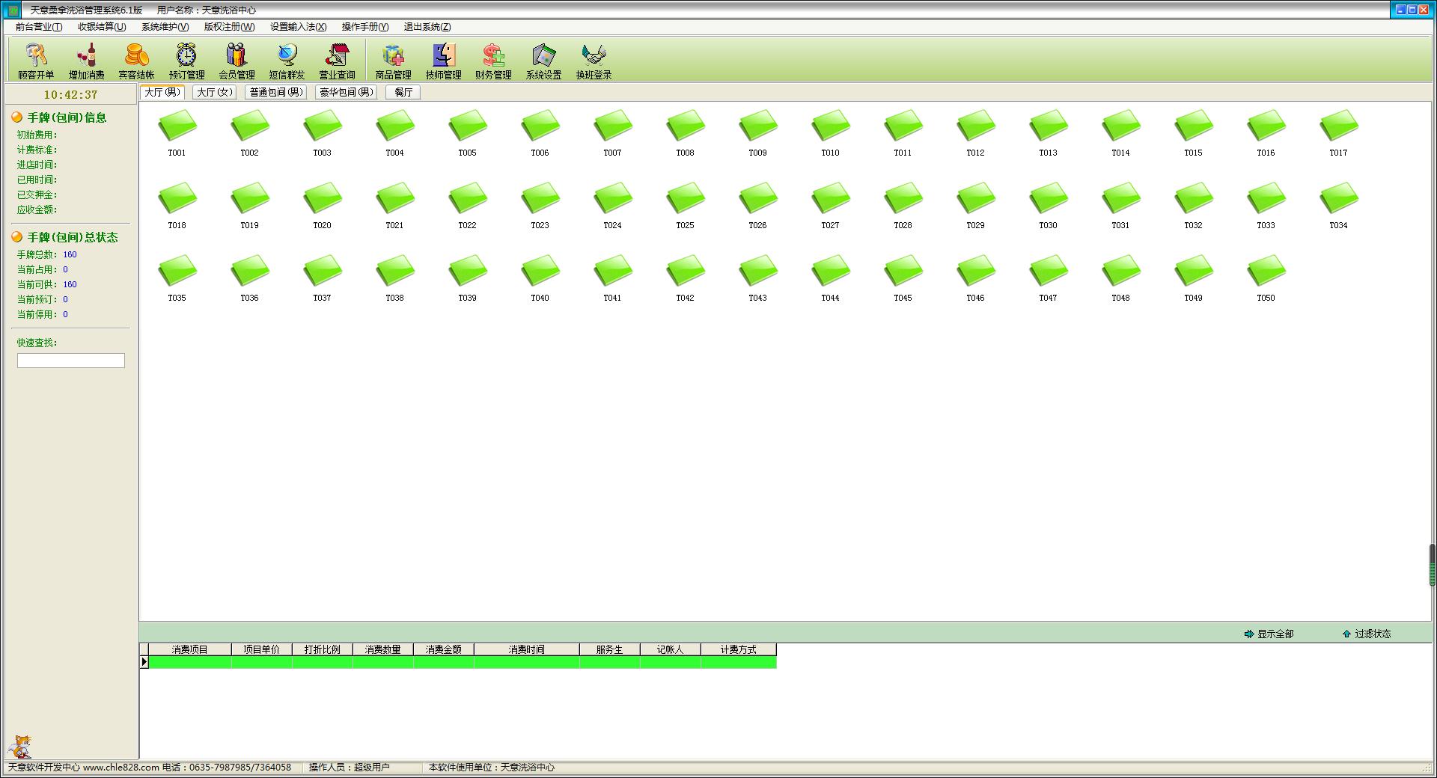Open 商品管理 goods management icon

click(393, 61)
